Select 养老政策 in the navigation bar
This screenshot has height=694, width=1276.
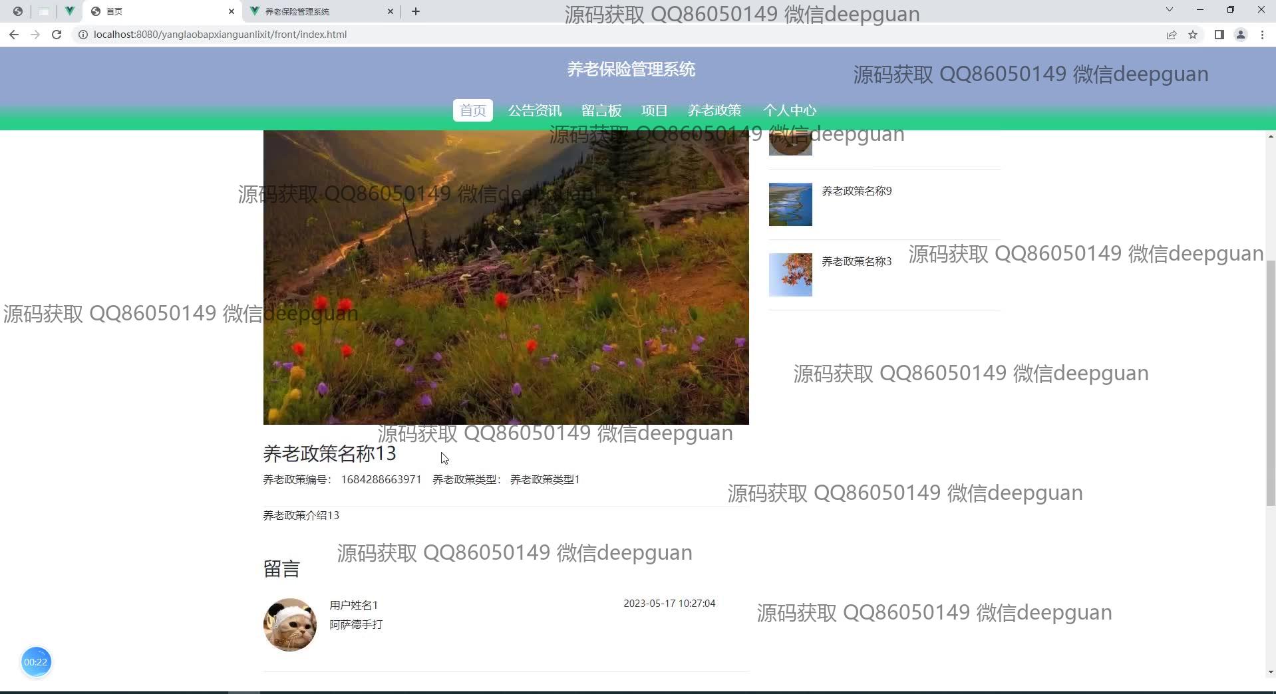(x=714, y=110)
